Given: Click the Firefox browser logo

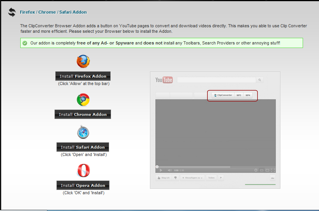Looking at the screenshot, I should [83, 61].
